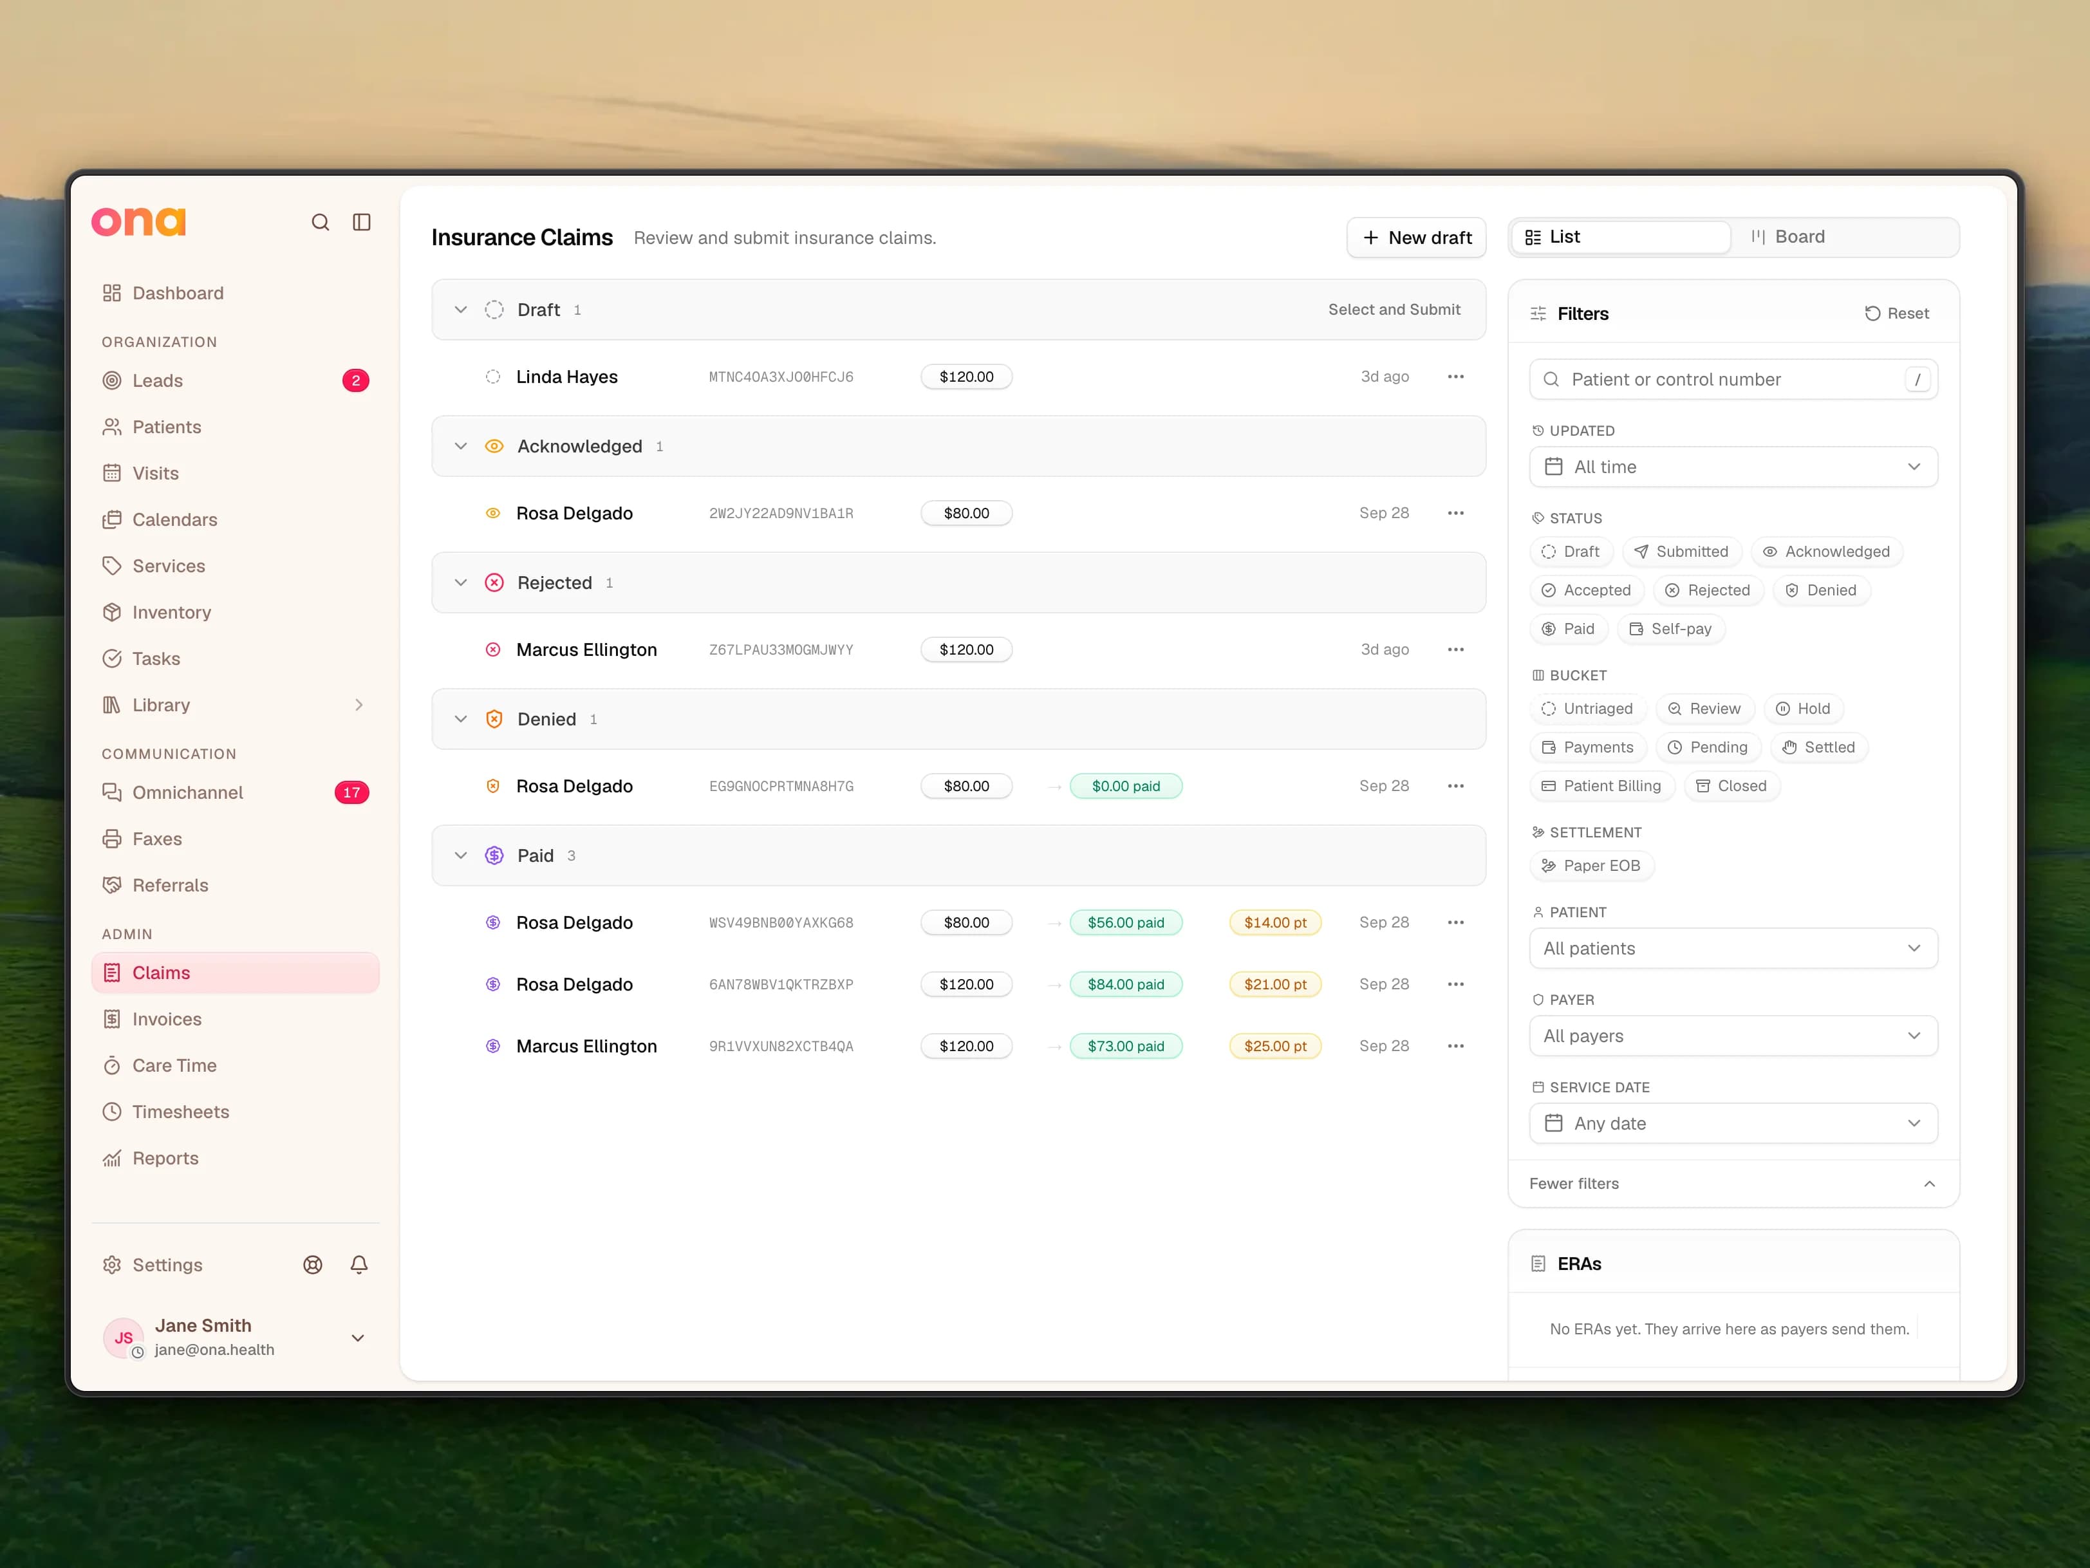Viewport: 2090px width, 1568px height.
Task: Click Select and Submit in Draft header
Action: 1394,310
